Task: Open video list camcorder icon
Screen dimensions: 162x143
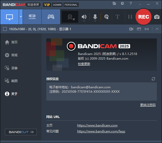Action: [x=131, y=29]
